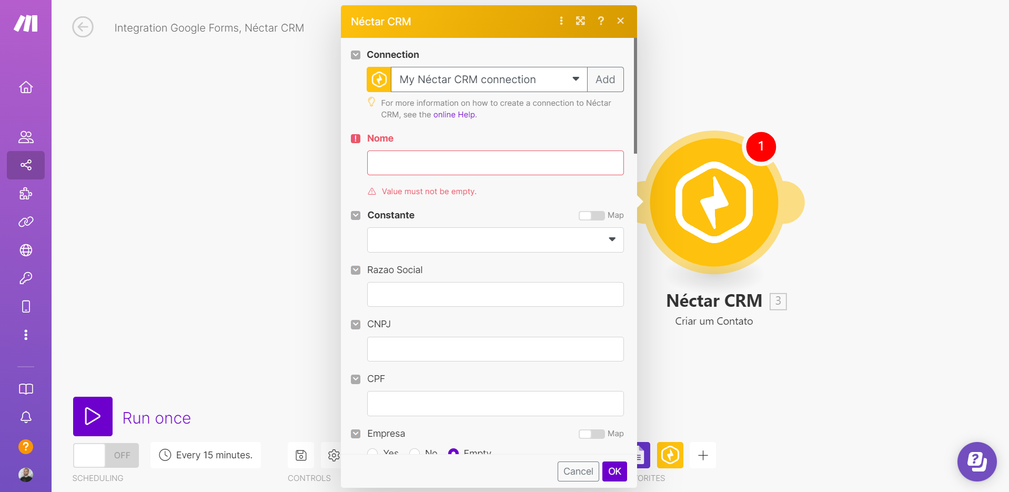
Task: Open the Resource hub book icon
Action: 26,389
